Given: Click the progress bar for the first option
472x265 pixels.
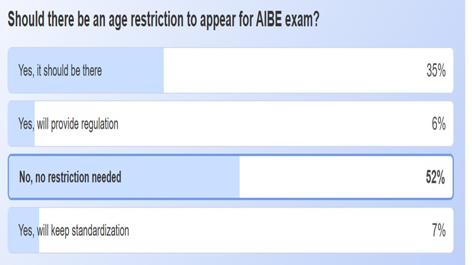Looking at the screenshot, I should pos(87,71).
